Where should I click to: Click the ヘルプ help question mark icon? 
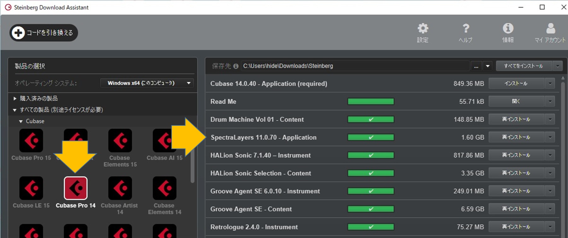coord(466,29)
